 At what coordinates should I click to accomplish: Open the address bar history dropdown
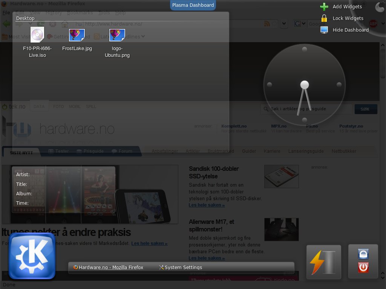(x=284, y=24)
